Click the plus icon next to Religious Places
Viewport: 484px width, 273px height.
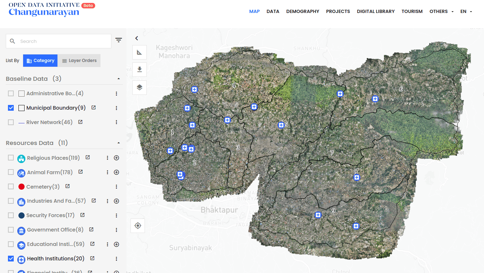point(116,158)
